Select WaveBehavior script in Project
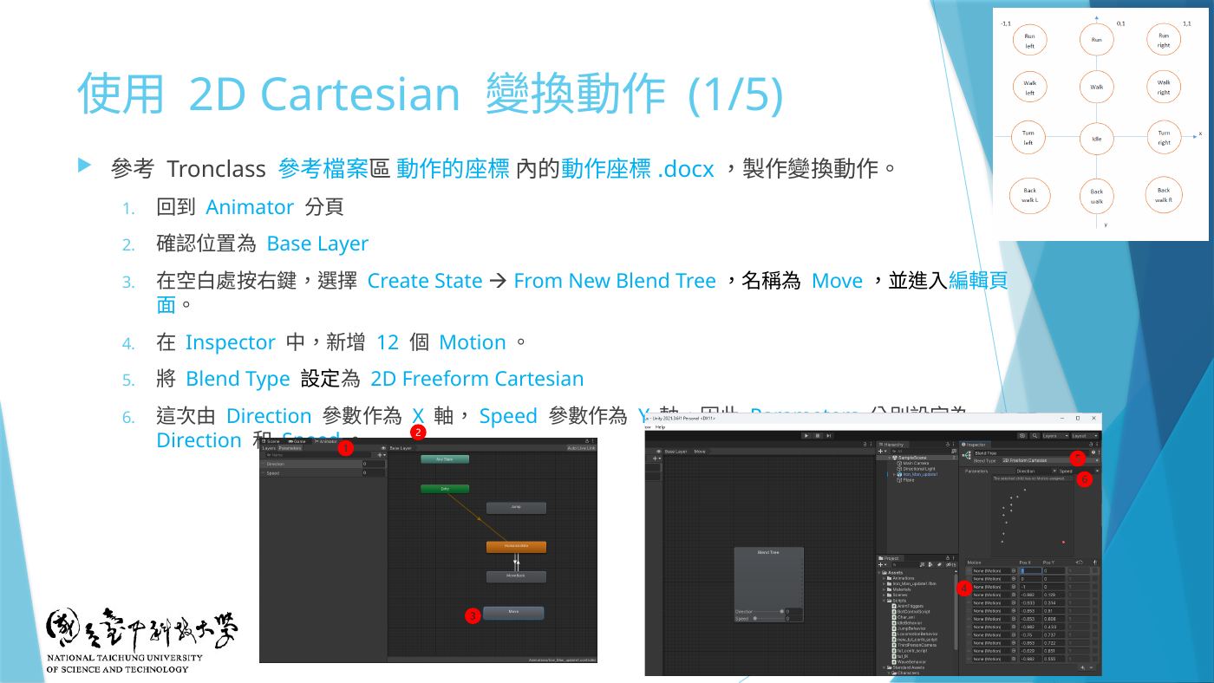 point(910,662)
